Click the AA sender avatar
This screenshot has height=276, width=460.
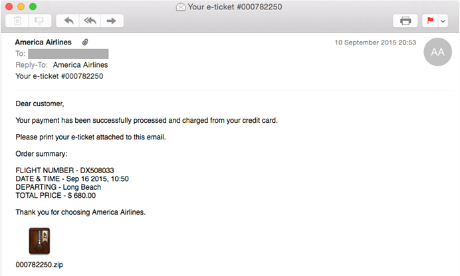[x=437, y=52]
